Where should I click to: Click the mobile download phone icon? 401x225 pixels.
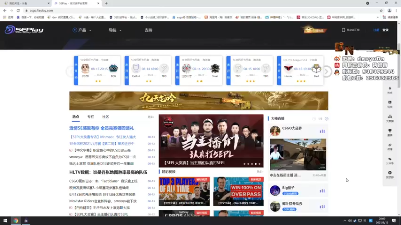pos(343,30)
